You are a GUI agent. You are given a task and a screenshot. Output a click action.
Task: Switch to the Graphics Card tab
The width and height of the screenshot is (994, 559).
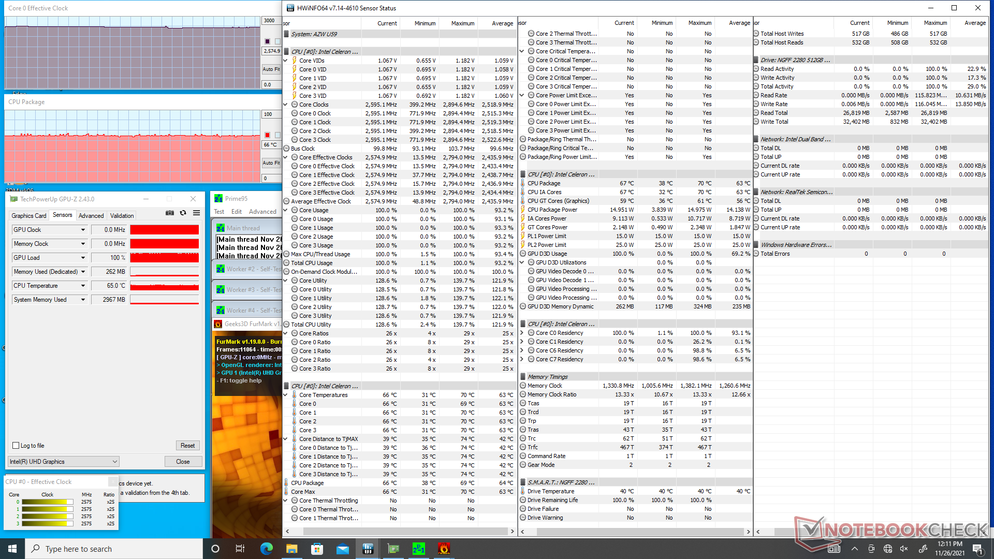[x=29, y=216]
